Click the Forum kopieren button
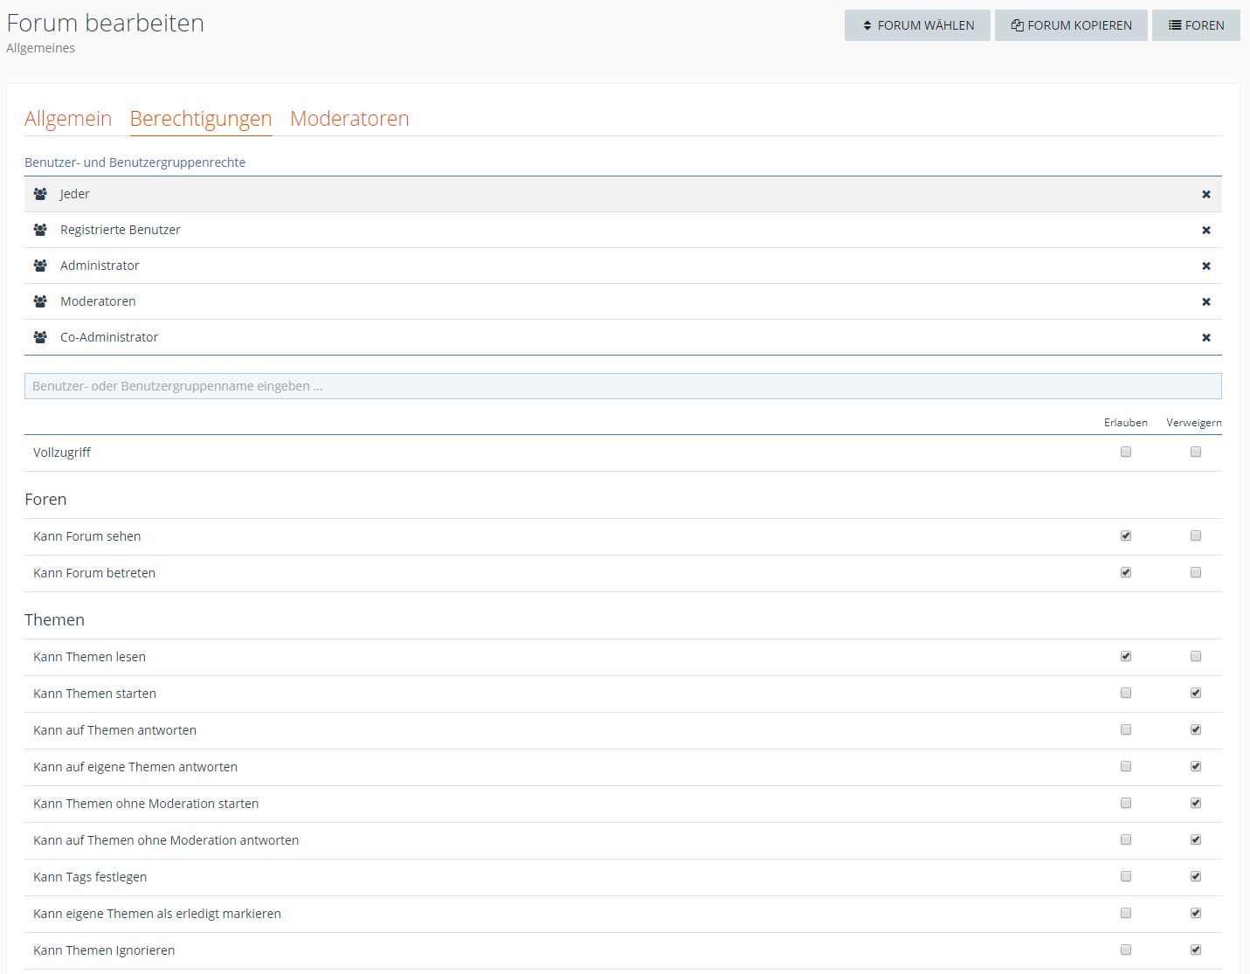The width and height of the screenshot is (1250, 974). click(x=1071, y=25)
